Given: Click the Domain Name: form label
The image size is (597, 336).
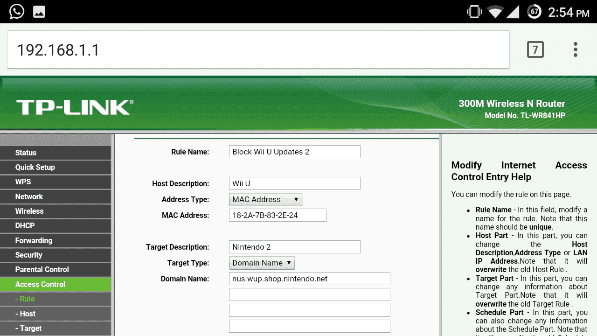Looking at the screenshot, I should 185,279.
